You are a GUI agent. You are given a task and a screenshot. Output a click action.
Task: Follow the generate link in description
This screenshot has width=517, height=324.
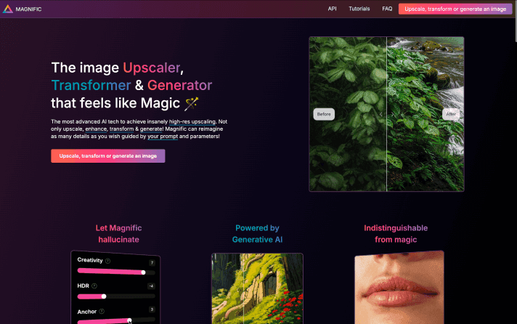[151, 129]
